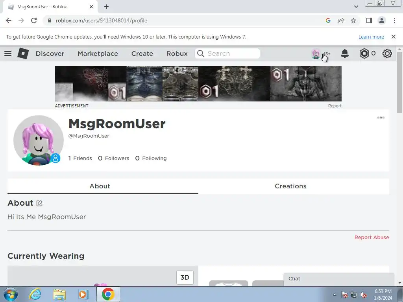Click the blue avatar status badge

point(55,158)
